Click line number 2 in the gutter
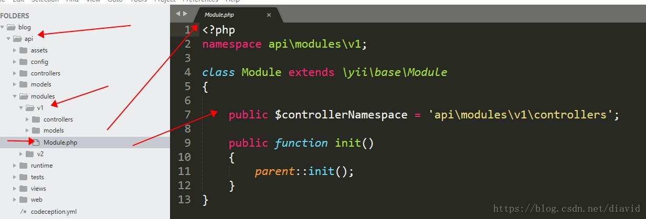646x219 pixels. point(188,44)
